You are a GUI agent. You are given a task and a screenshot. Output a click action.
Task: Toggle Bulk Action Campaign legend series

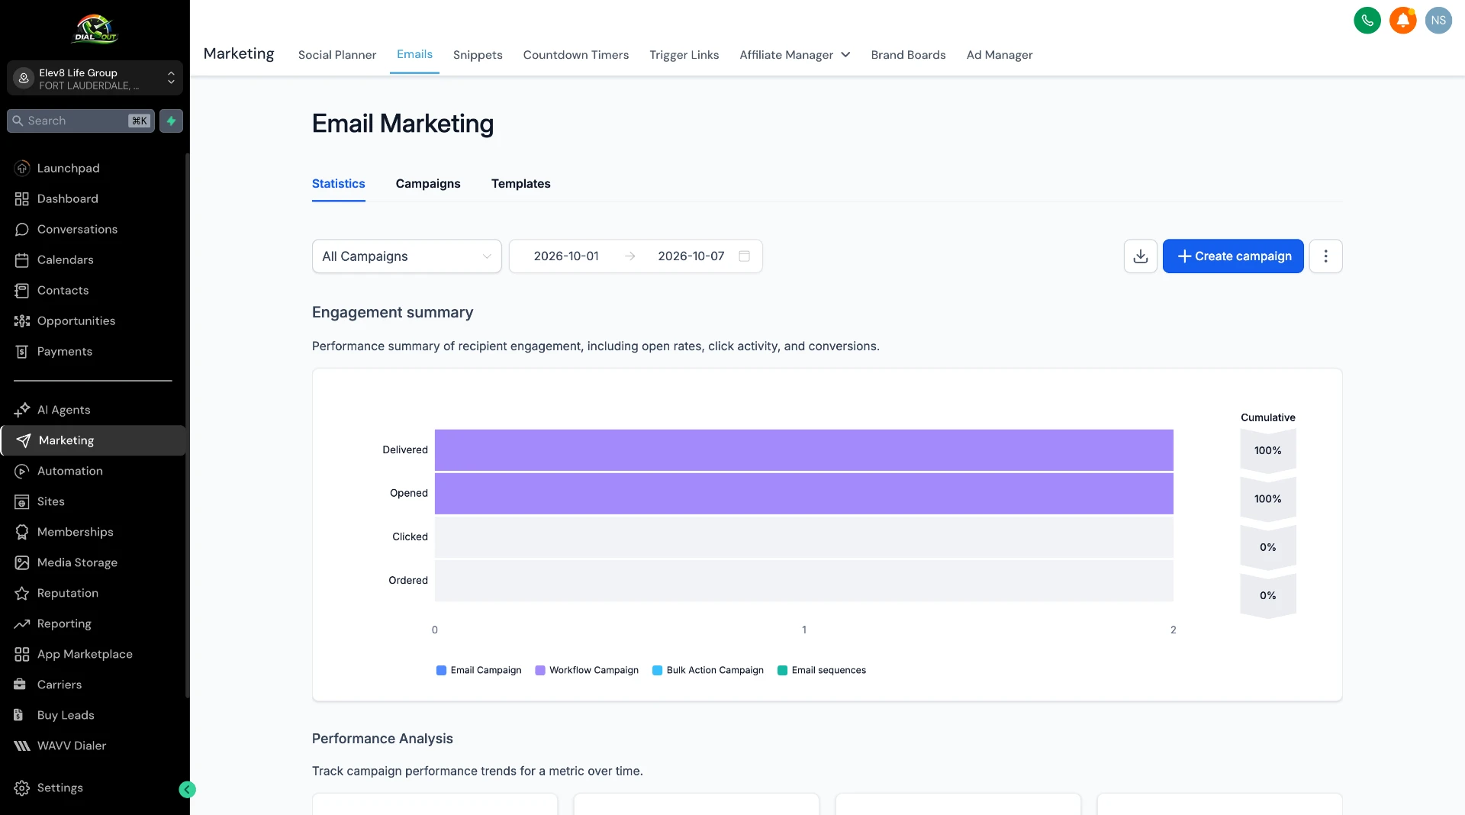708,670
